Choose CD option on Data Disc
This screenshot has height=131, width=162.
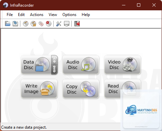coord(54,60)
